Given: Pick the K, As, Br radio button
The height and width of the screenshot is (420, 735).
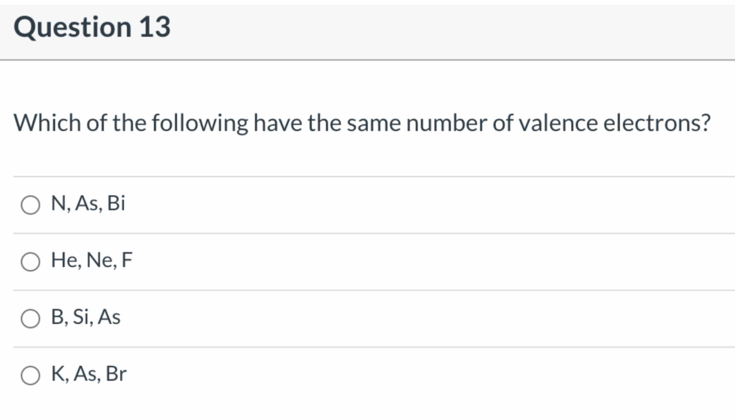Looking at the screenshot, I should coord(30,376).
